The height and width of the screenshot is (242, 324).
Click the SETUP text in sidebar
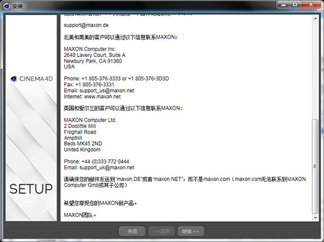(31, 189)
